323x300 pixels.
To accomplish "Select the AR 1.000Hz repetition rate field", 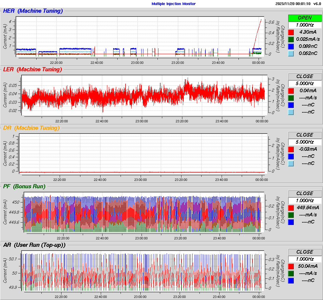I will click(x=305, y=259).
